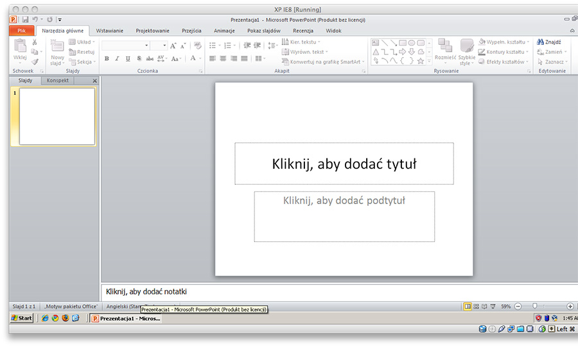This screenshot has width=578, height=347.
Task: Toggle Bold formatting
Action: pos(107,58)
